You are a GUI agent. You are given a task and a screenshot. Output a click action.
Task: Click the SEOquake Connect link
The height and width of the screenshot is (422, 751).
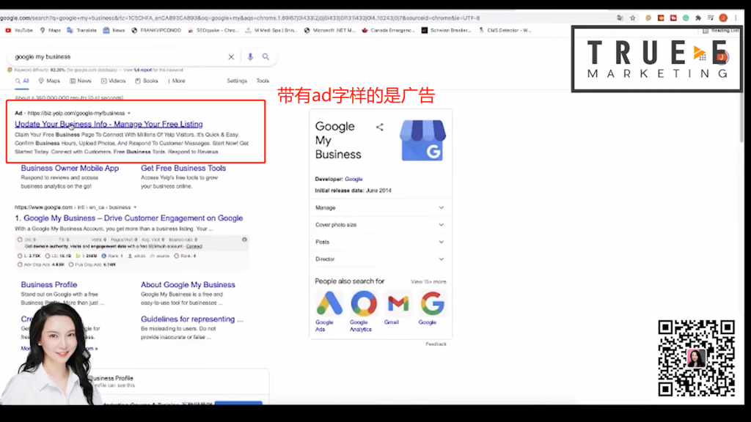click(194, 246)
